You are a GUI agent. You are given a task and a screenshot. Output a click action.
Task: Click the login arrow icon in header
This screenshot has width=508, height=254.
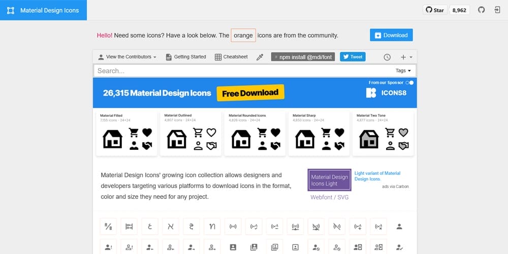coord(497,10)
